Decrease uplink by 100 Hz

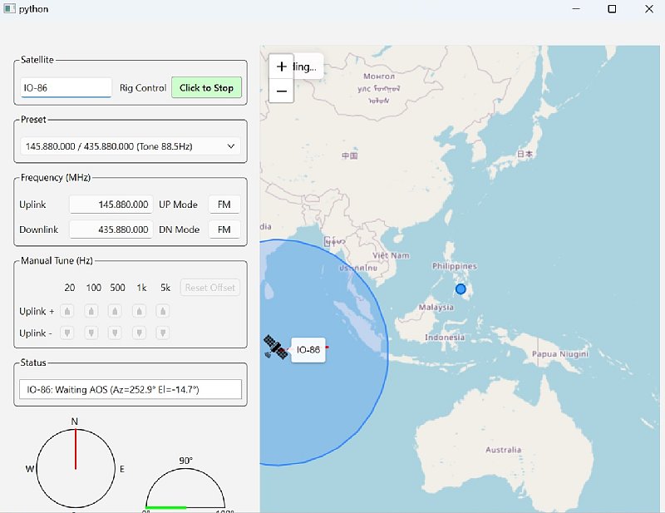(x=91, y=333)
